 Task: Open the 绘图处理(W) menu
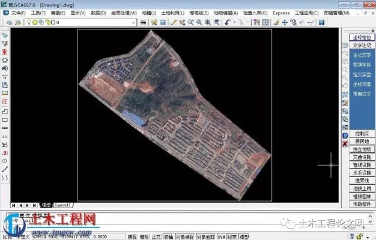(x=124, y=13)
